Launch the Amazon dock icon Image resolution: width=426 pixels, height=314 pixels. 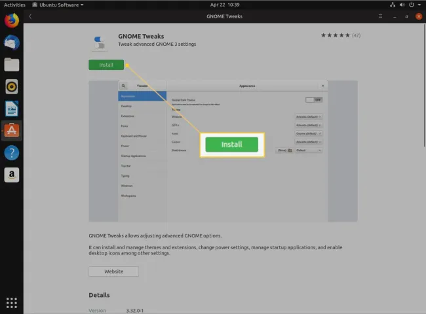click(12, 175)
